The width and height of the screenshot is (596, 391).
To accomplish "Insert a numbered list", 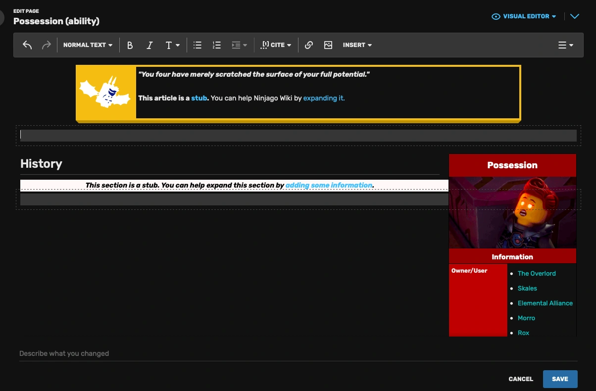I will click(x=216, y=45).
